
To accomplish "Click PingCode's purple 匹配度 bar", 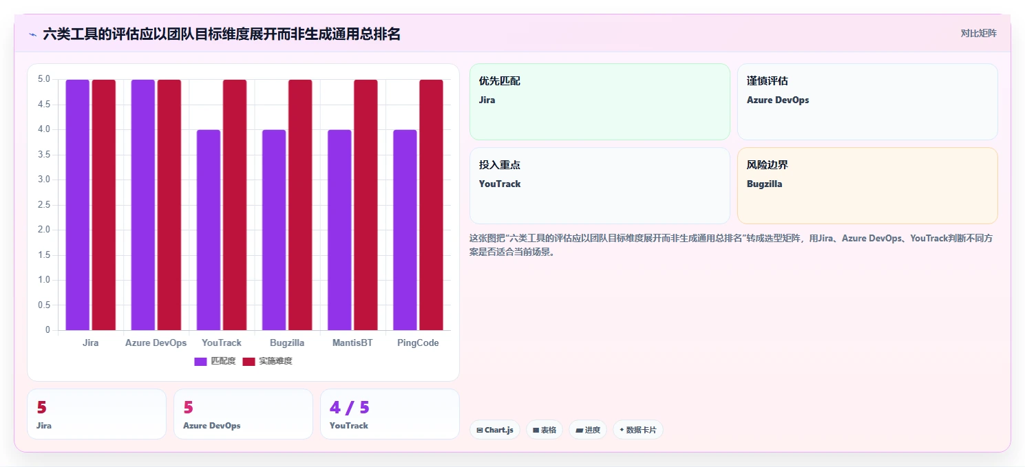I will tap(405, 230).
